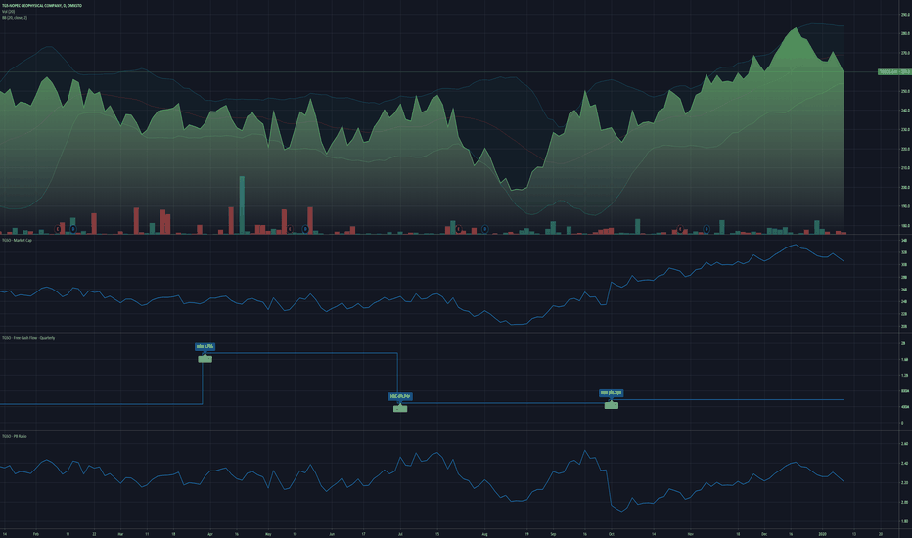The image size is (912, 538).
Task: Select the TGSO Market Cap pane title
Action: 17,240
